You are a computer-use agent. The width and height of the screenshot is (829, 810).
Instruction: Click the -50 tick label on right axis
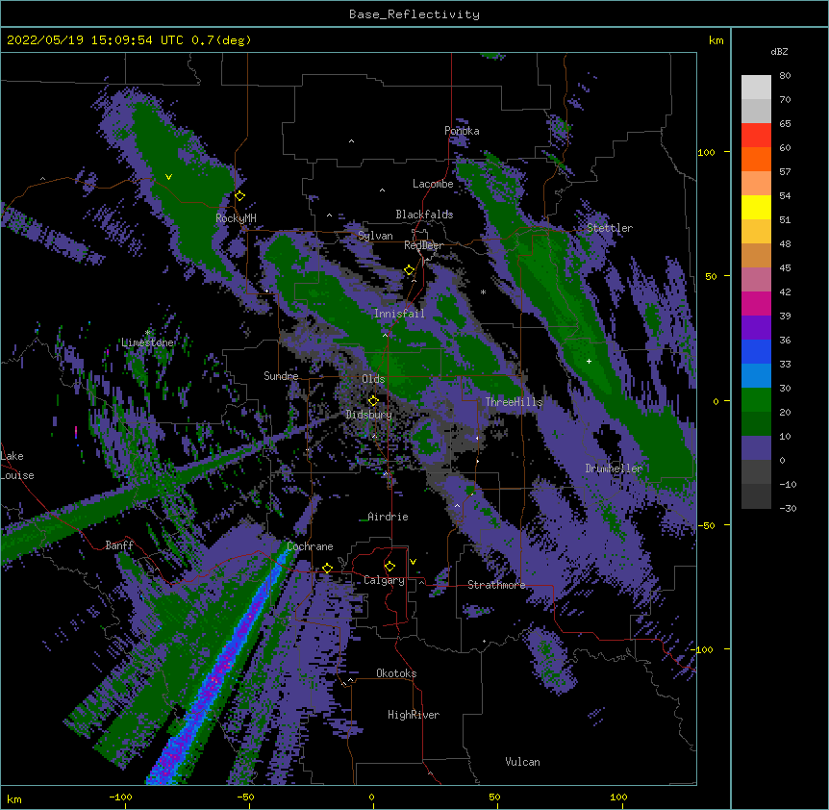coord(706,525)
